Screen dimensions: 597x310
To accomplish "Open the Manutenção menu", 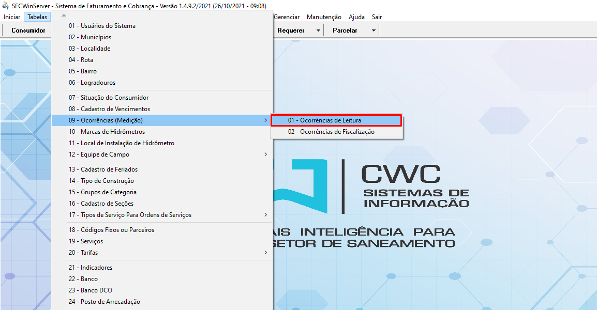I will point(324,17).
